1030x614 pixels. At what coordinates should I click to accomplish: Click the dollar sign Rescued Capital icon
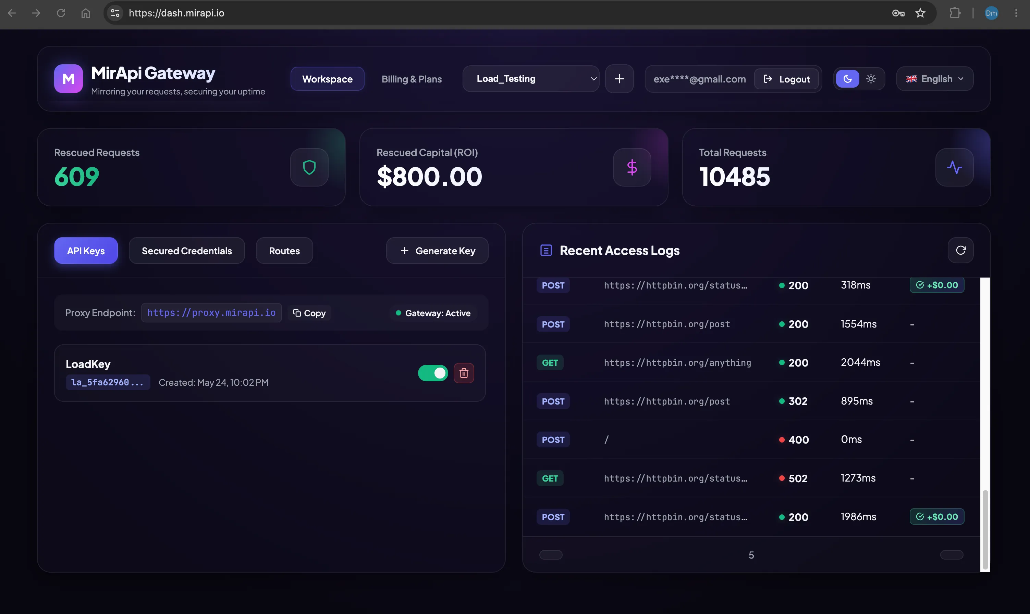pos(632,168)
